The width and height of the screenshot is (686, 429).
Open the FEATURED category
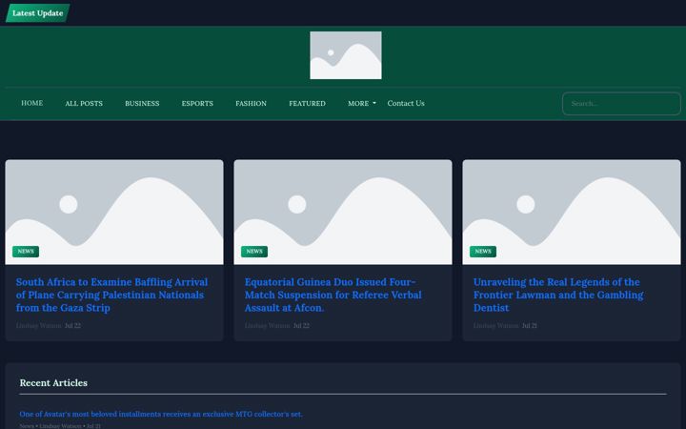307,103
